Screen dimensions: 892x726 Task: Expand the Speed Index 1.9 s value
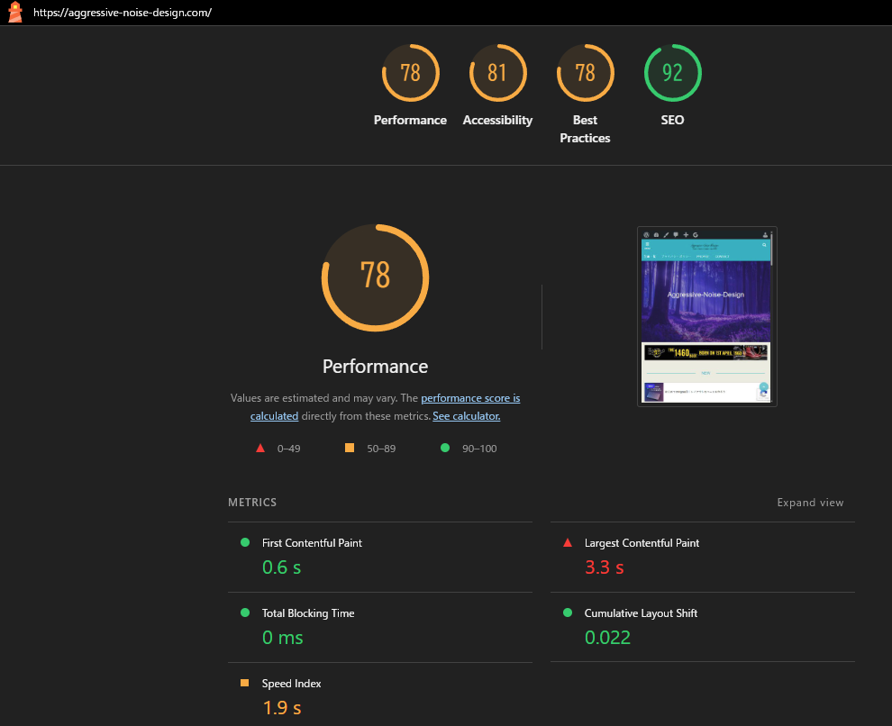[282, 708]
